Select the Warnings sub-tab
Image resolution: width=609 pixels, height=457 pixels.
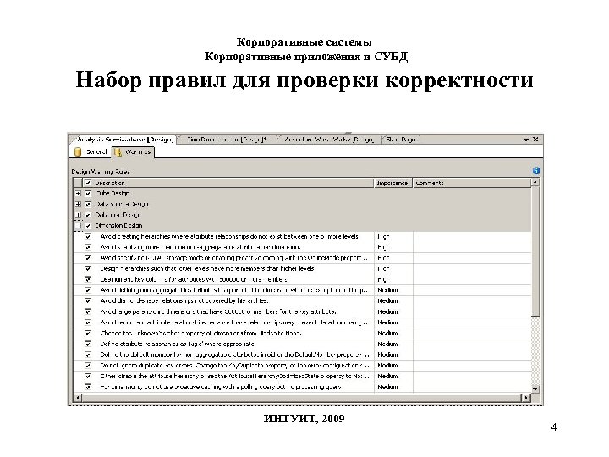tap(134, 152)
